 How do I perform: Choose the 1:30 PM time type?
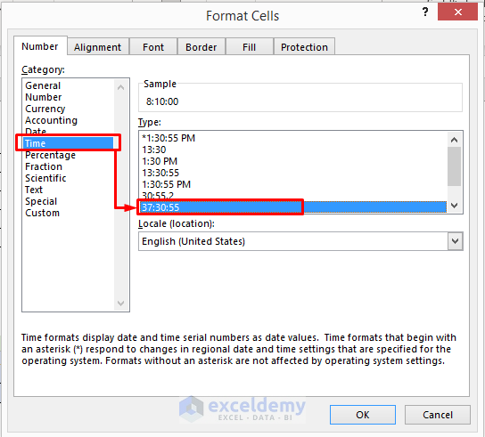[160, 161]
